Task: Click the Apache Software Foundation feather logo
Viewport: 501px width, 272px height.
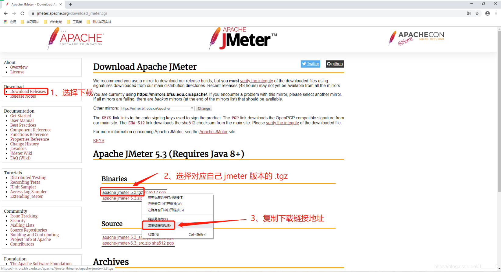Action: click(x=76, y=38)
